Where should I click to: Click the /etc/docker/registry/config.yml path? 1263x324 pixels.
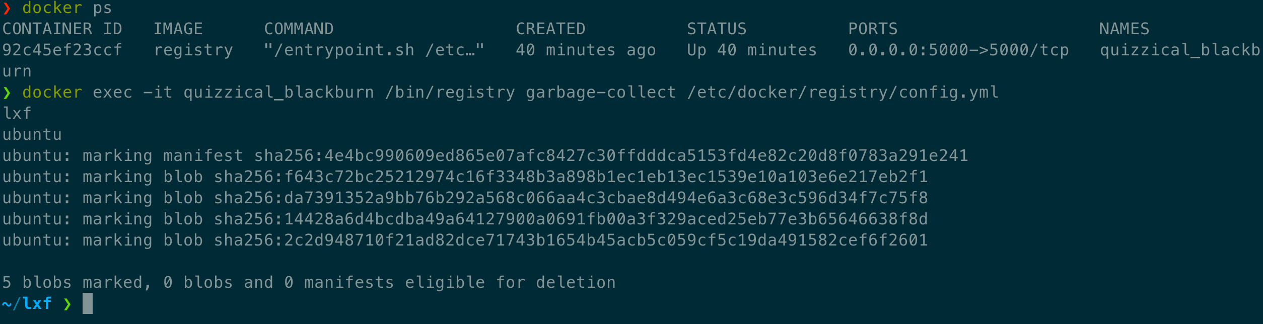click(843, 93)
